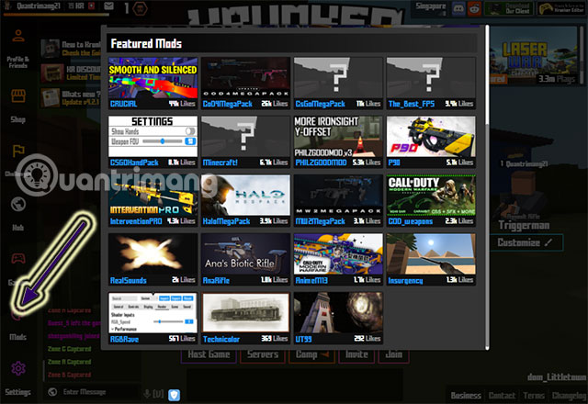This screenshot has width=588, height=404.
Task: Open the InterventionPRO mod
Action: 153,200
